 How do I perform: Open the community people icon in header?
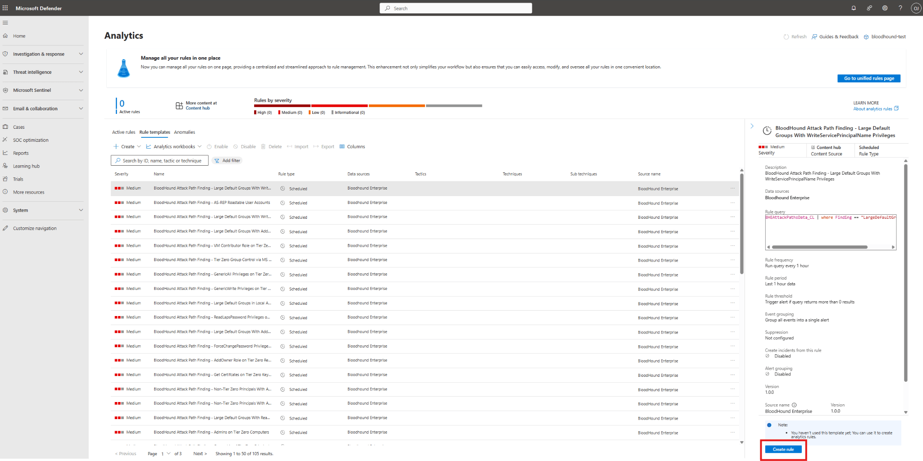pyautogui.click(x=869, y=8)
